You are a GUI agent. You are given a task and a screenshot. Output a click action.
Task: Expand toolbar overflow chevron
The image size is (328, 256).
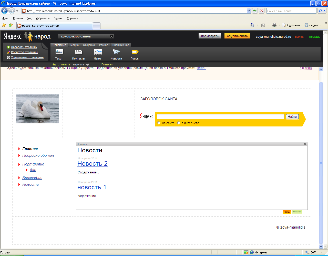[326, 23]
